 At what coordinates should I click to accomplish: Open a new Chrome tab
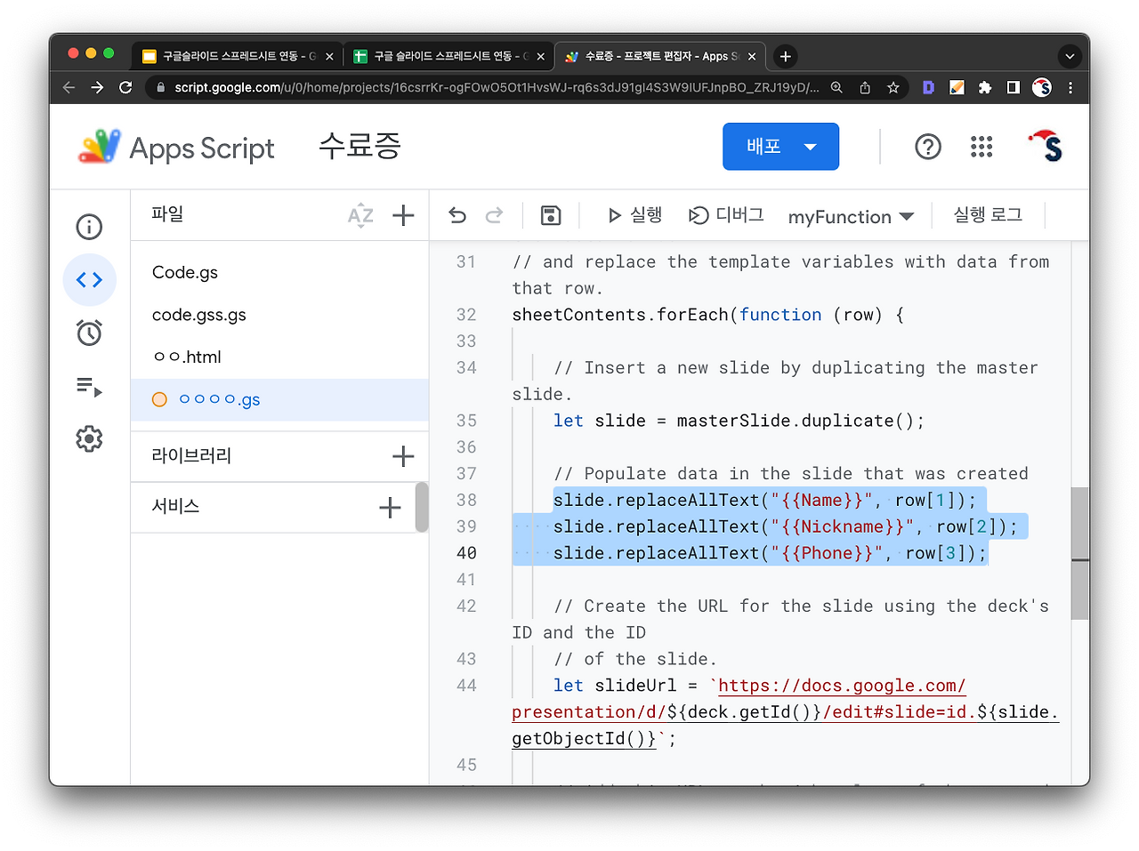tap(785, 56)
